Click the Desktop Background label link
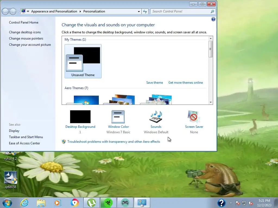The height and width of the screenshot is (208, 278). [80, 127]
